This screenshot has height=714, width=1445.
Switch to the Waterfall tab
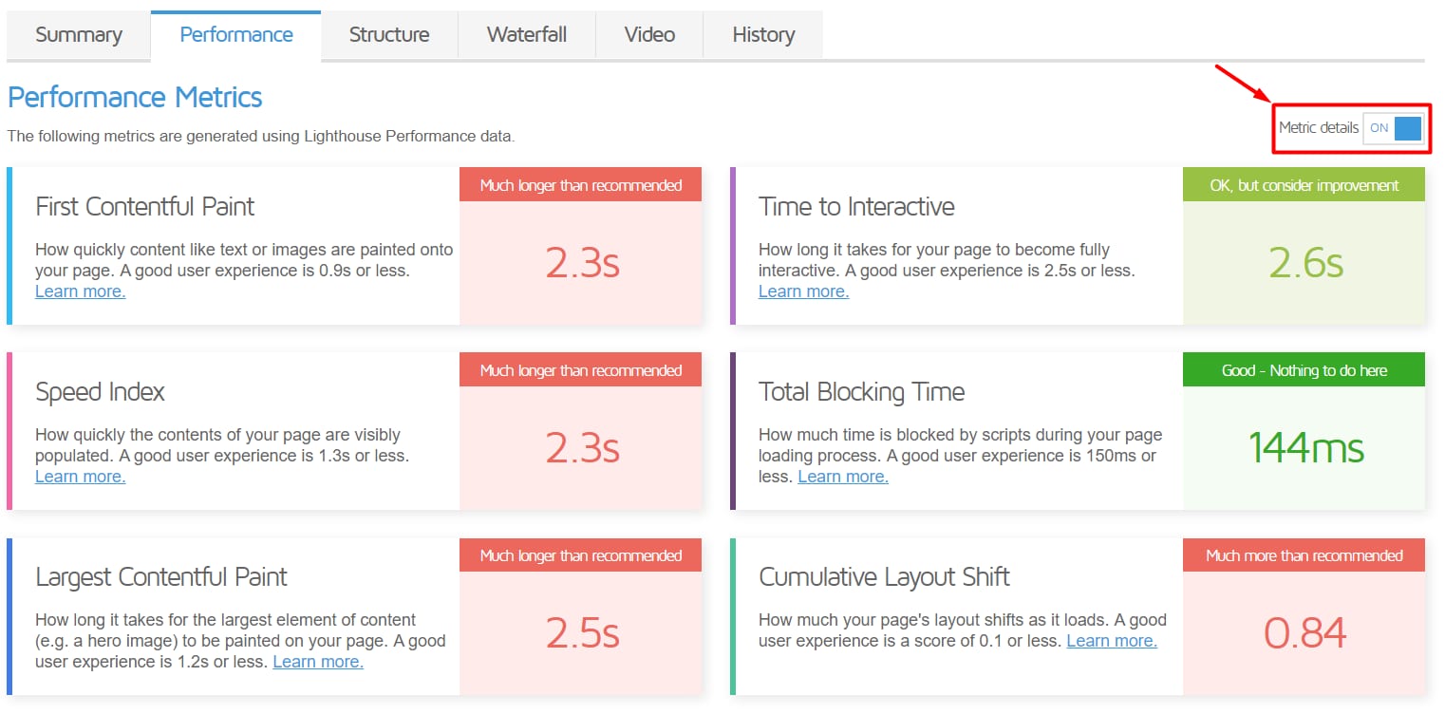526,34
